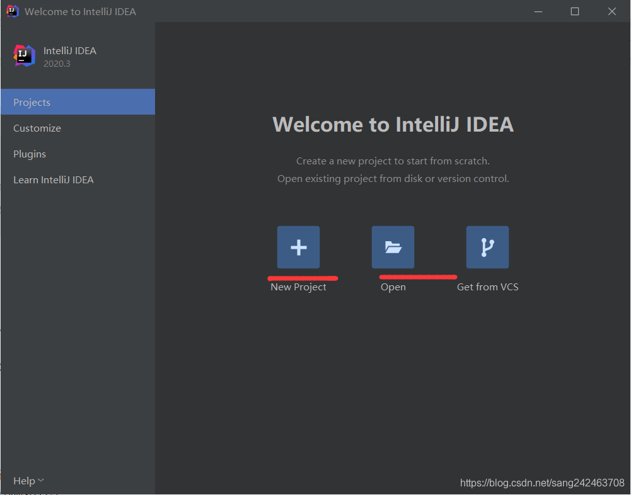Minimize the Welcome window

coord(538,12)
